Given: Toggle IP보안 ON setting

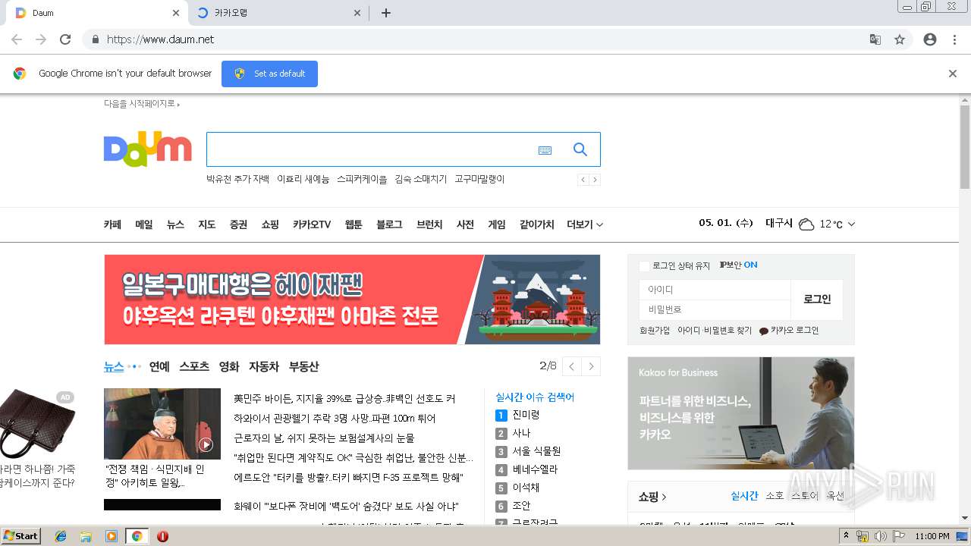Looking at the screenshot, I should click(x=738, y=265).
